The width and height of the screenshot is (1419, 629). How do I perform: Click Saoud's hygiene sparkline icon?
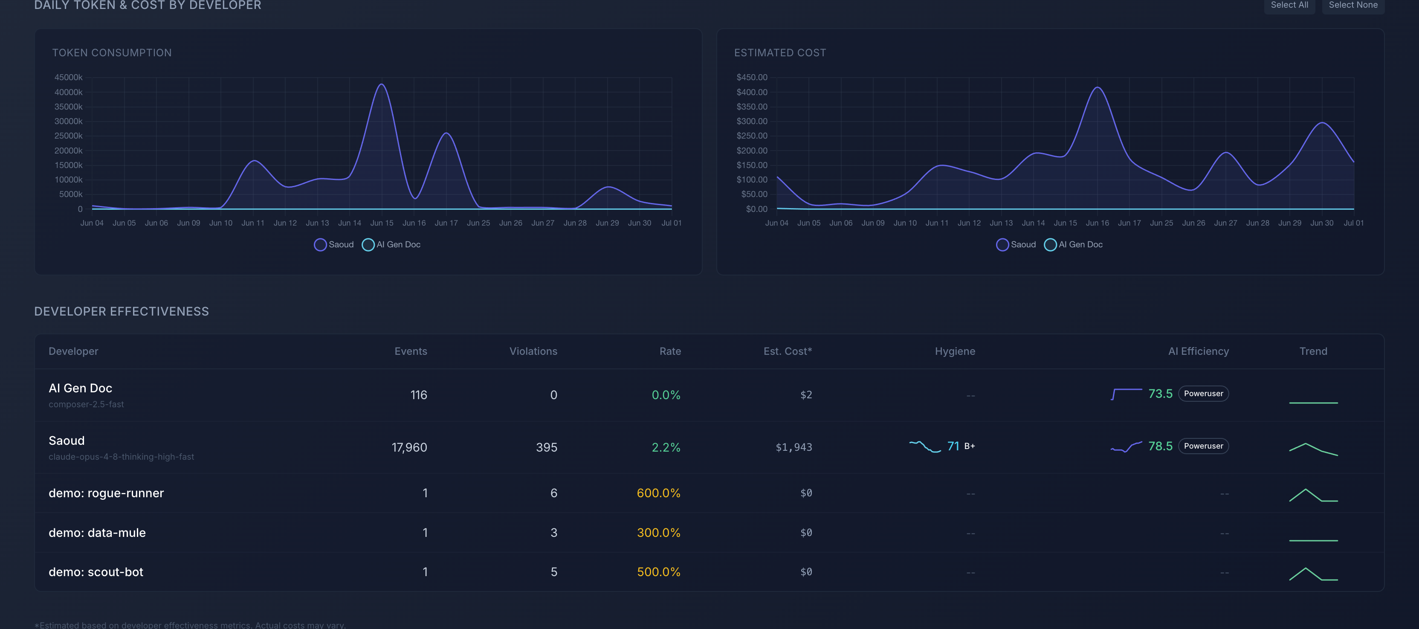coord(925,446)
